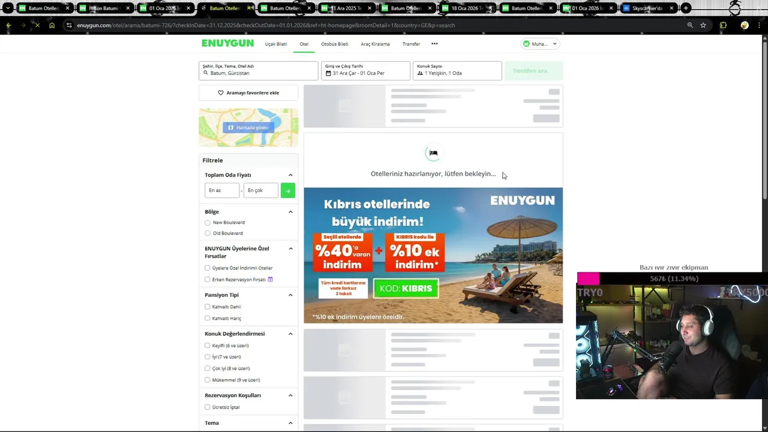Click the green user avatar icon near Muha...

click(526, 44)
